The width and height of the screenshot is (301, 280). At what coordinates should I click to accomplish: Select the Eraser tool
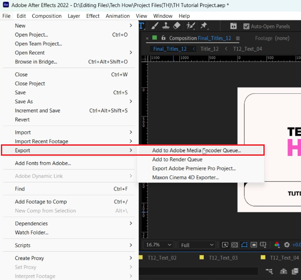pos(177,26)
